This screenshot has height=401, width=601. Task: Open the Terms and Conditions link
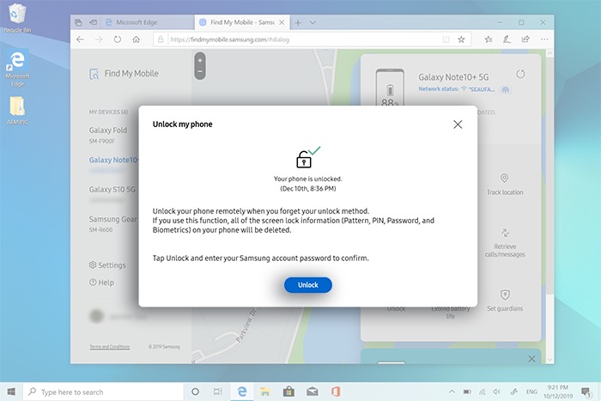[110, 347]
